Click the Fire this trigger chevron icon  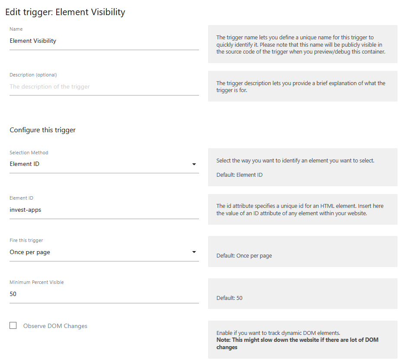pos(194,252)
